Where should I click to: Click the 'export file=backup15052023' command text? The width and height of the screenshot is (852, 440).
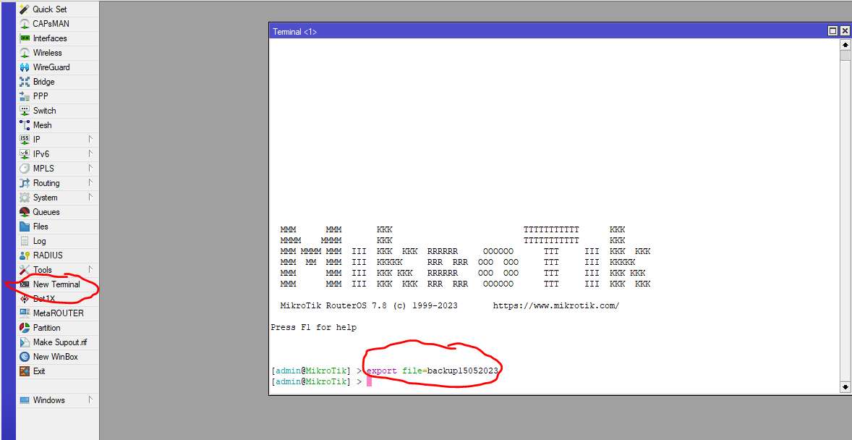433,371
